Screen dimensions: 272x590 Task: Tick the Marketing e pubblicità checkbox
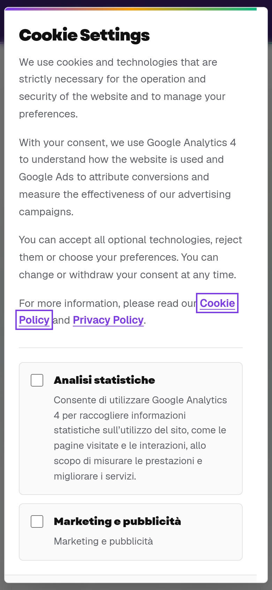[x=37, y=521]
